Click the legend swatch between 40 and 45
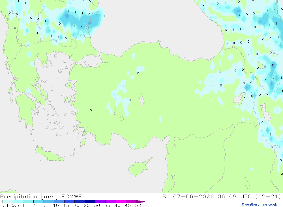The height and width of the screenshot is (207, 283). (121, 201)
